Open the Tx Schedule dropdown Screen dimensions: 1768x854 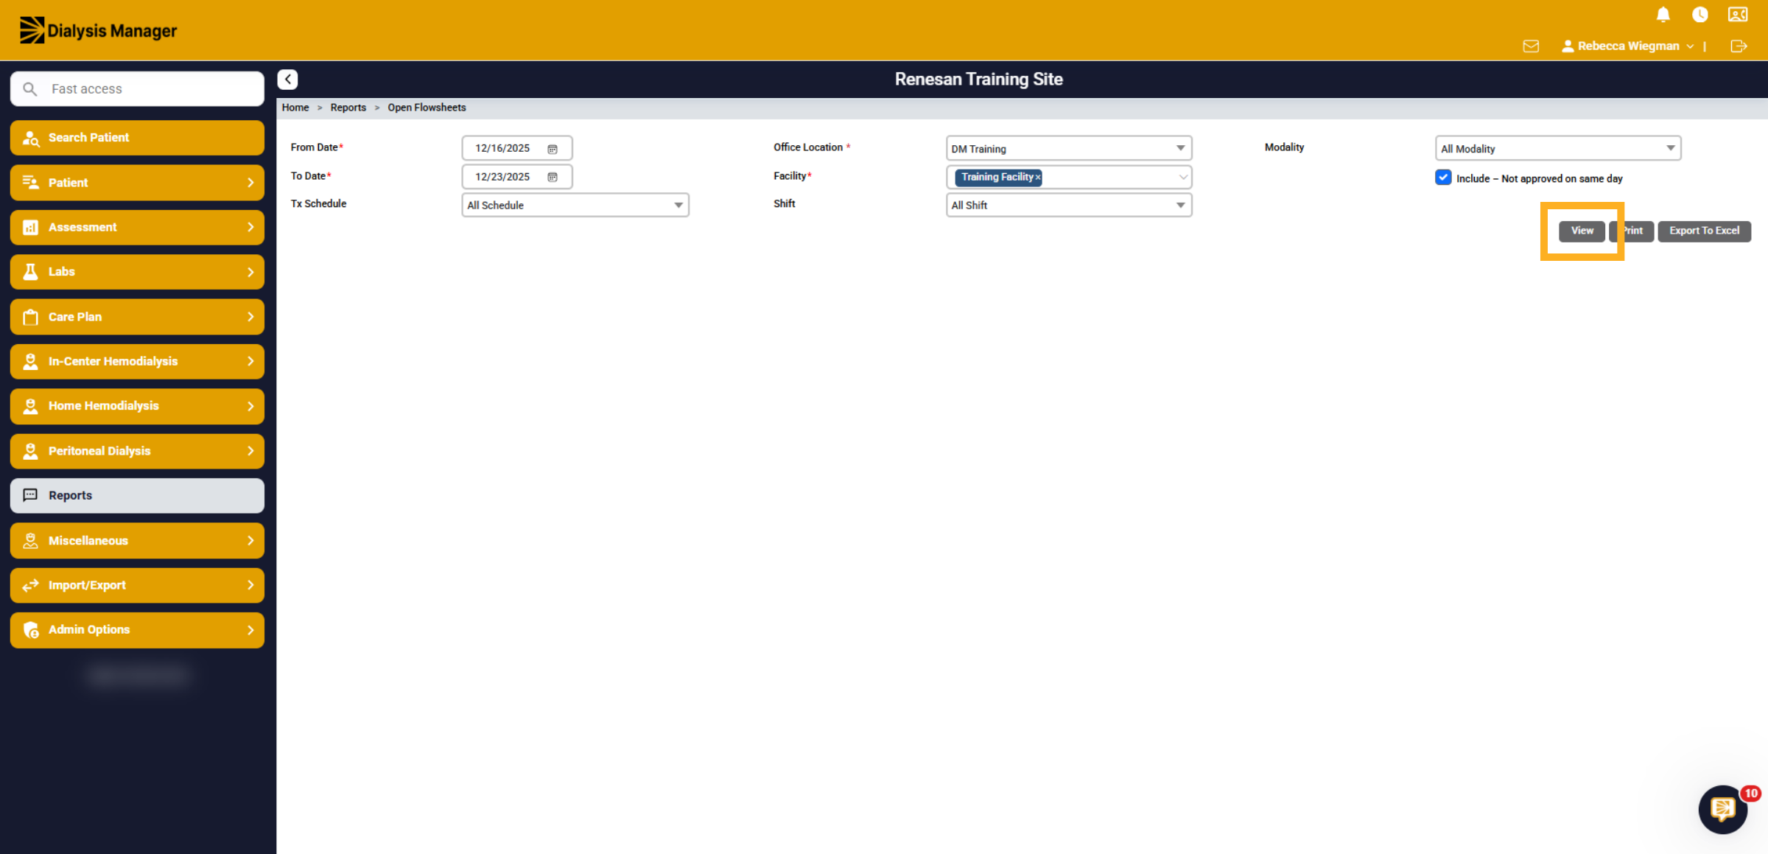coord(575,205)
